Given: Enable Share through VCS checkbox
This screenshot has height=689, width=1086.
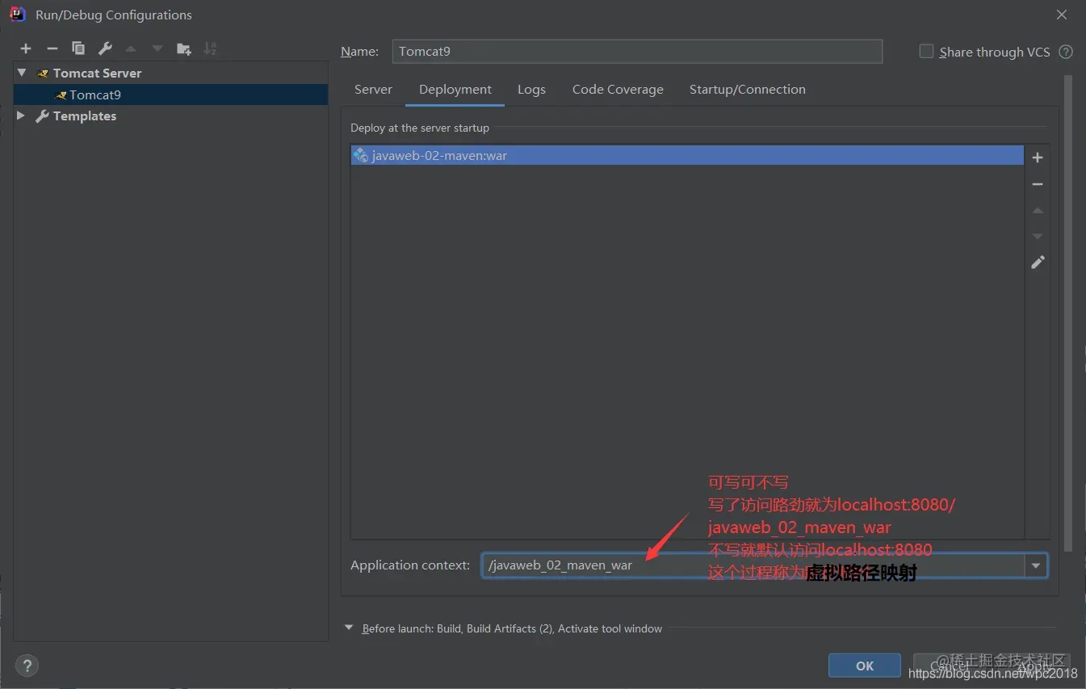Looking at the screenshot, I should point(926,51).
